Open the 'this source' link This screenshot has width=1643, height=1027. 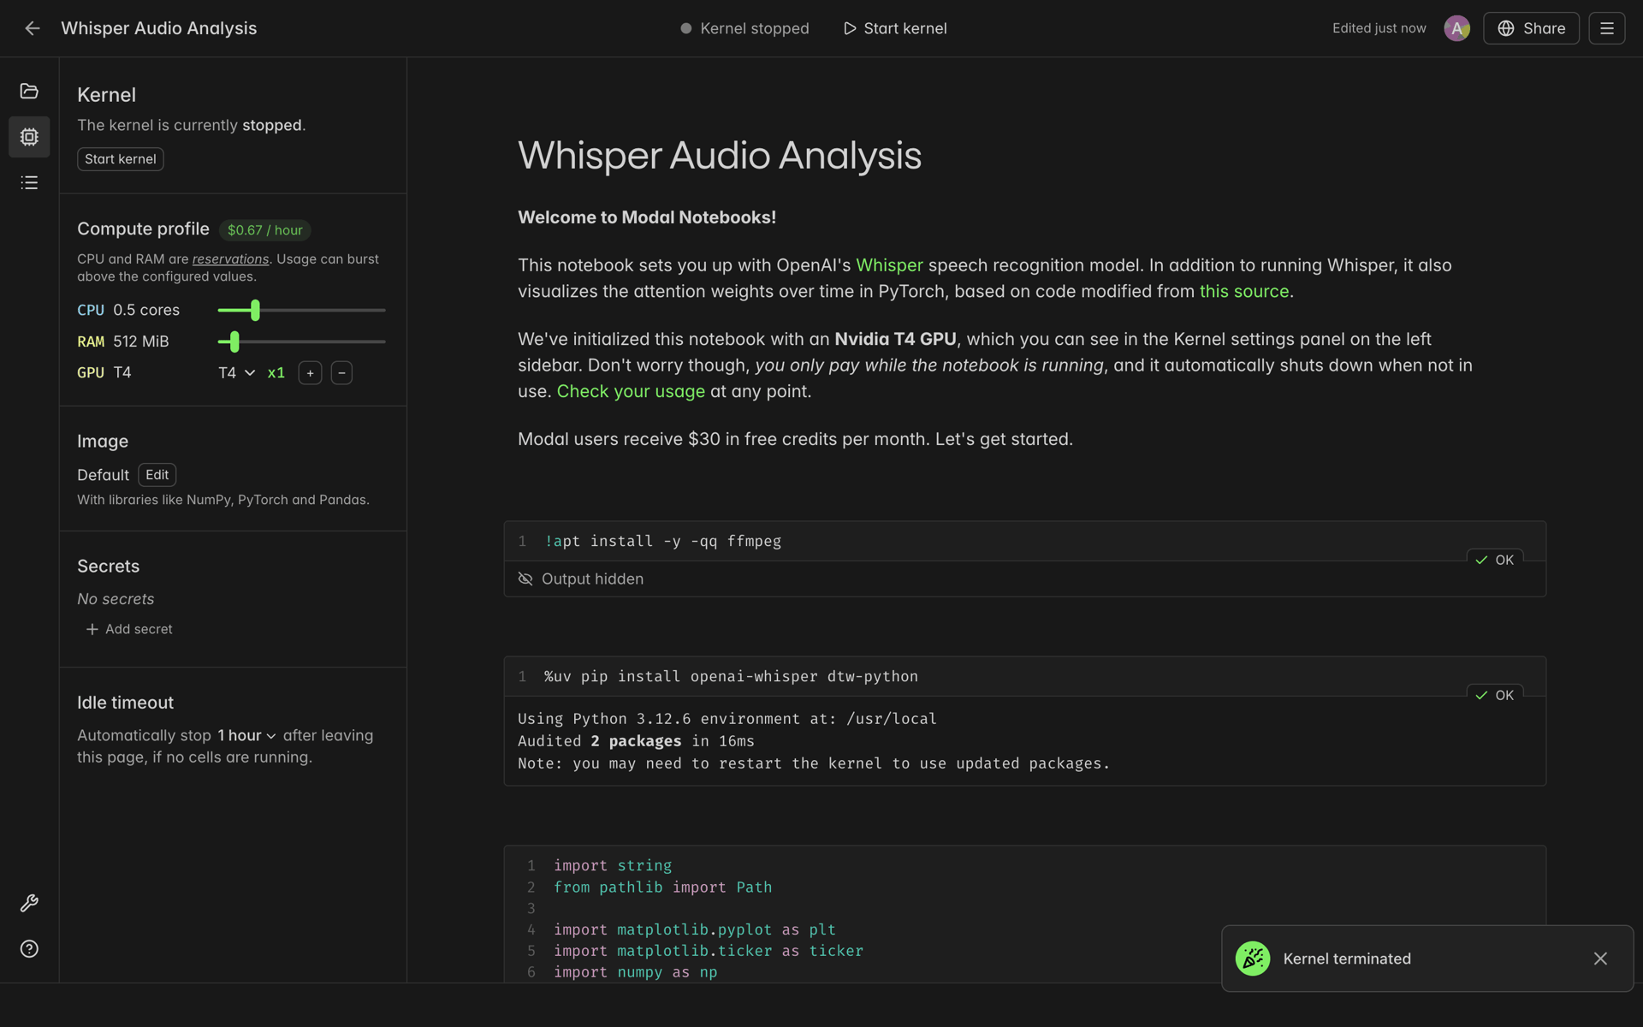pos(1243,291)
